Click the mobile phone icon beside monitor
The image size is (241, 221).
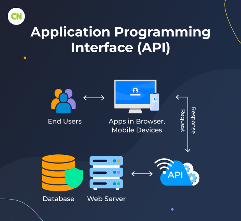coord(155,102)
